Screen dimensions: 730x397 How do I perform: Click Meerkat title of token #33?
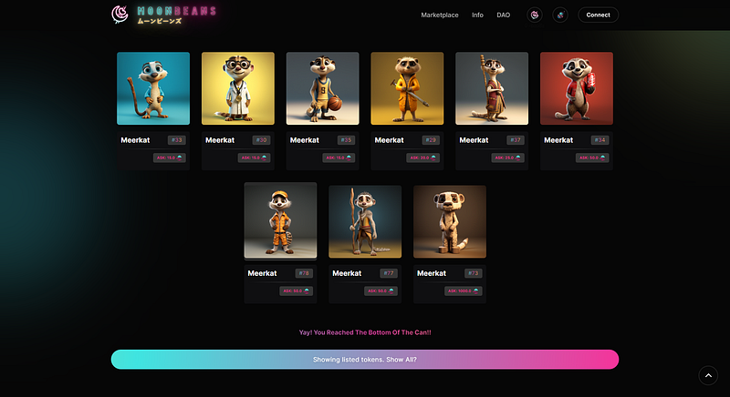click(x=135, y=139)
